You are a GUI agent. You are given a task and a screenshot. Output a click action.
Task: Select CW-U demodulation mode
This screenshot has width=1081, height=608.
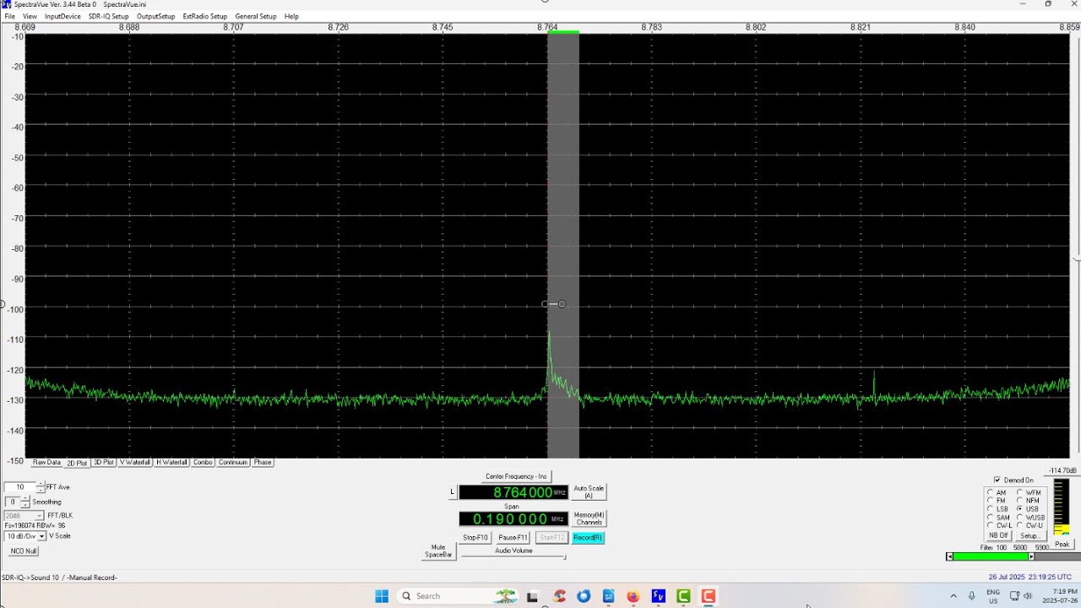coord(1019,525)
